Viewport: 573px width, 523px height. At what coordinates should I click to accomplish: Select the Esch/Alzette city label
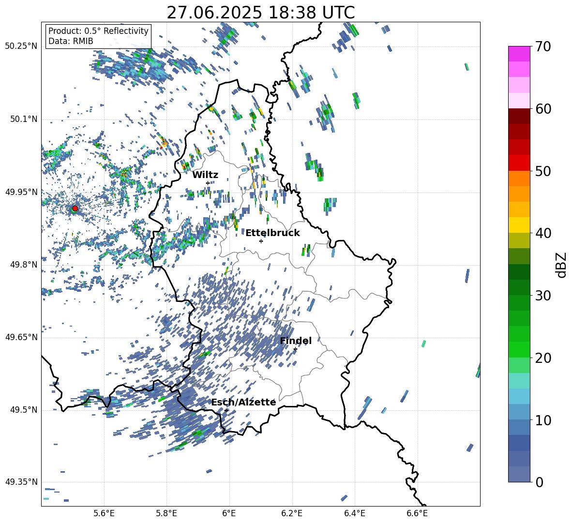[243, 402]
